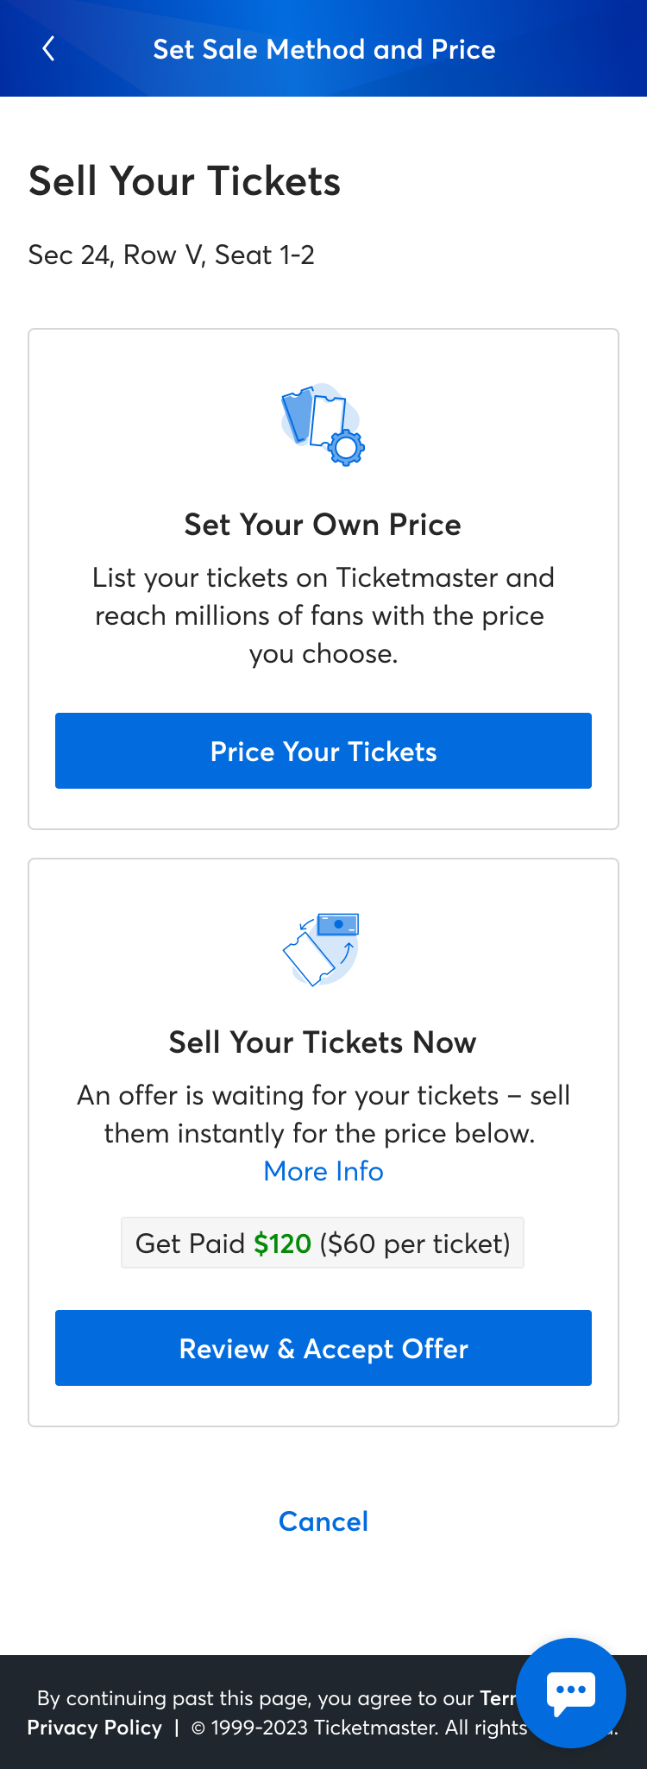Click the Set Sale Method and Price title
This screenshot has width=647, height=1769.
(x=323, y=48)
